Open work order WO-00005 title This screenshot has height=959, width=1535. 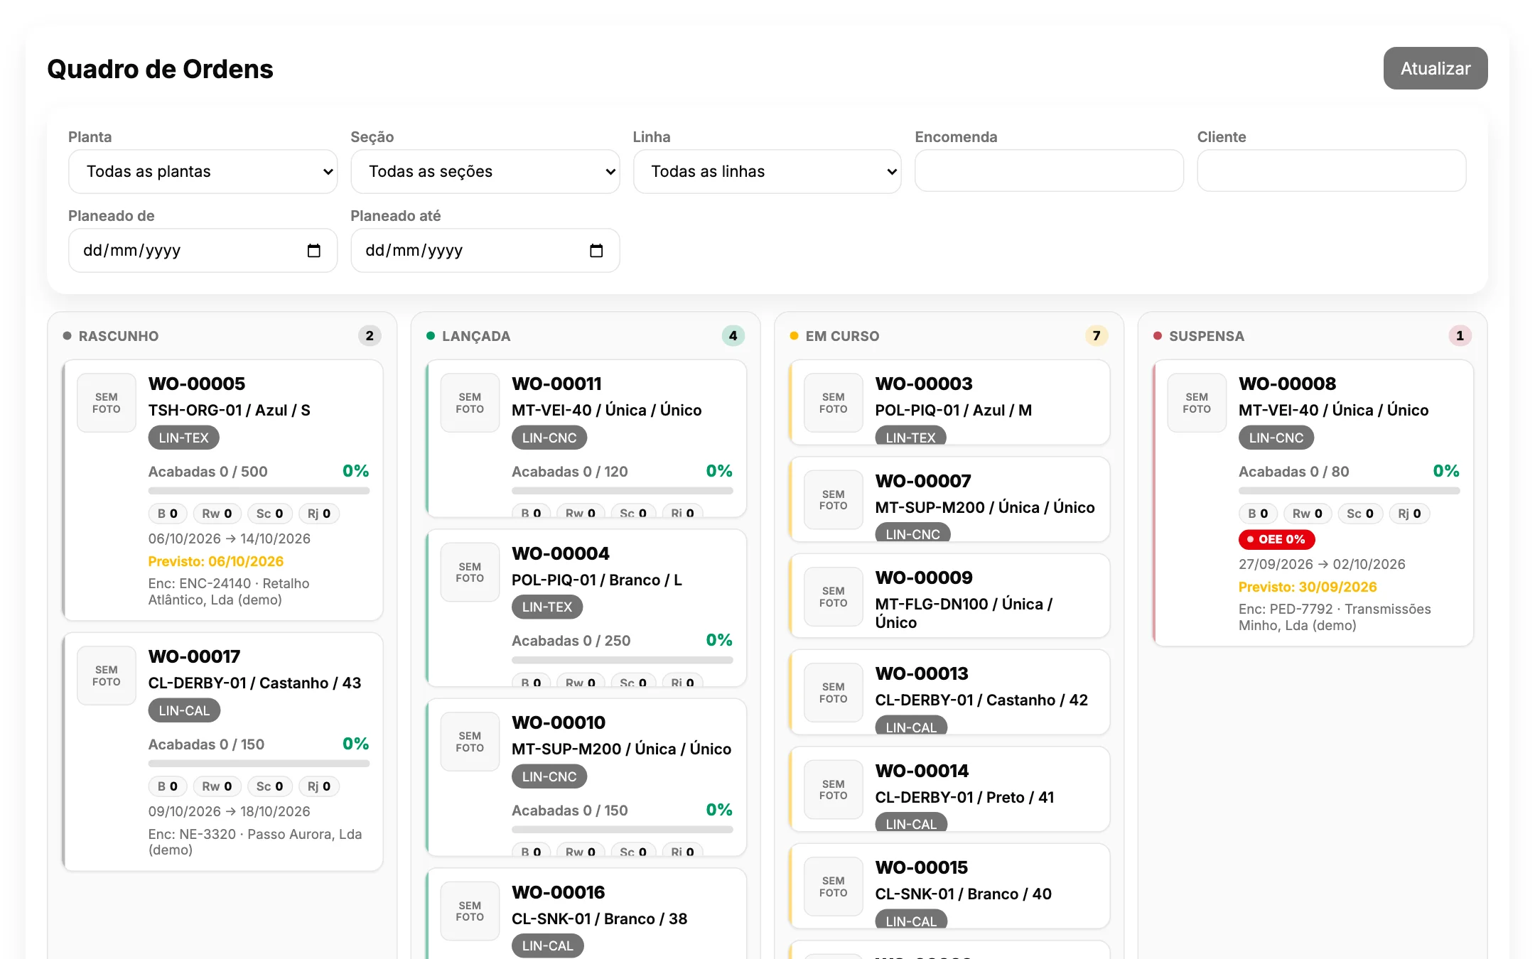197,384
